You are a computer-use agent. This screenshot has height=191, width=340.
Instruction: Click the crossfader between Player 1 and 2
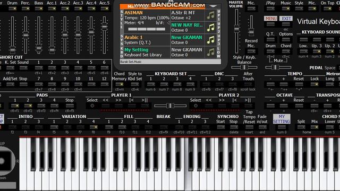click(x=170, y=106)
